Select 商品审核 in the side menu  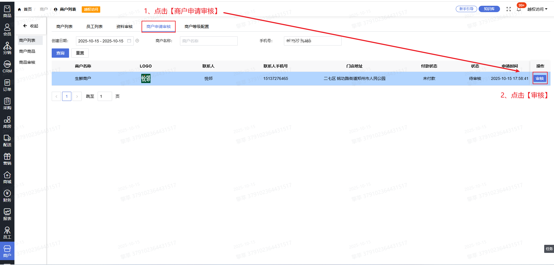[x=27, y=62]
